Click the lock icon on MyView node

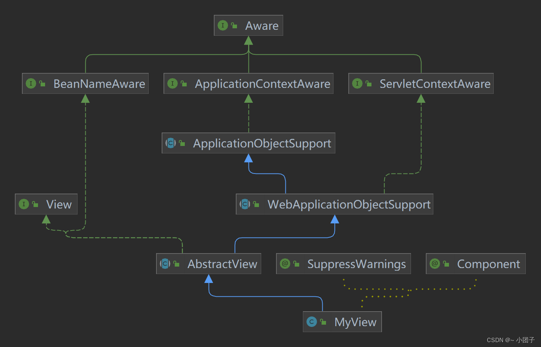[323, 322]
